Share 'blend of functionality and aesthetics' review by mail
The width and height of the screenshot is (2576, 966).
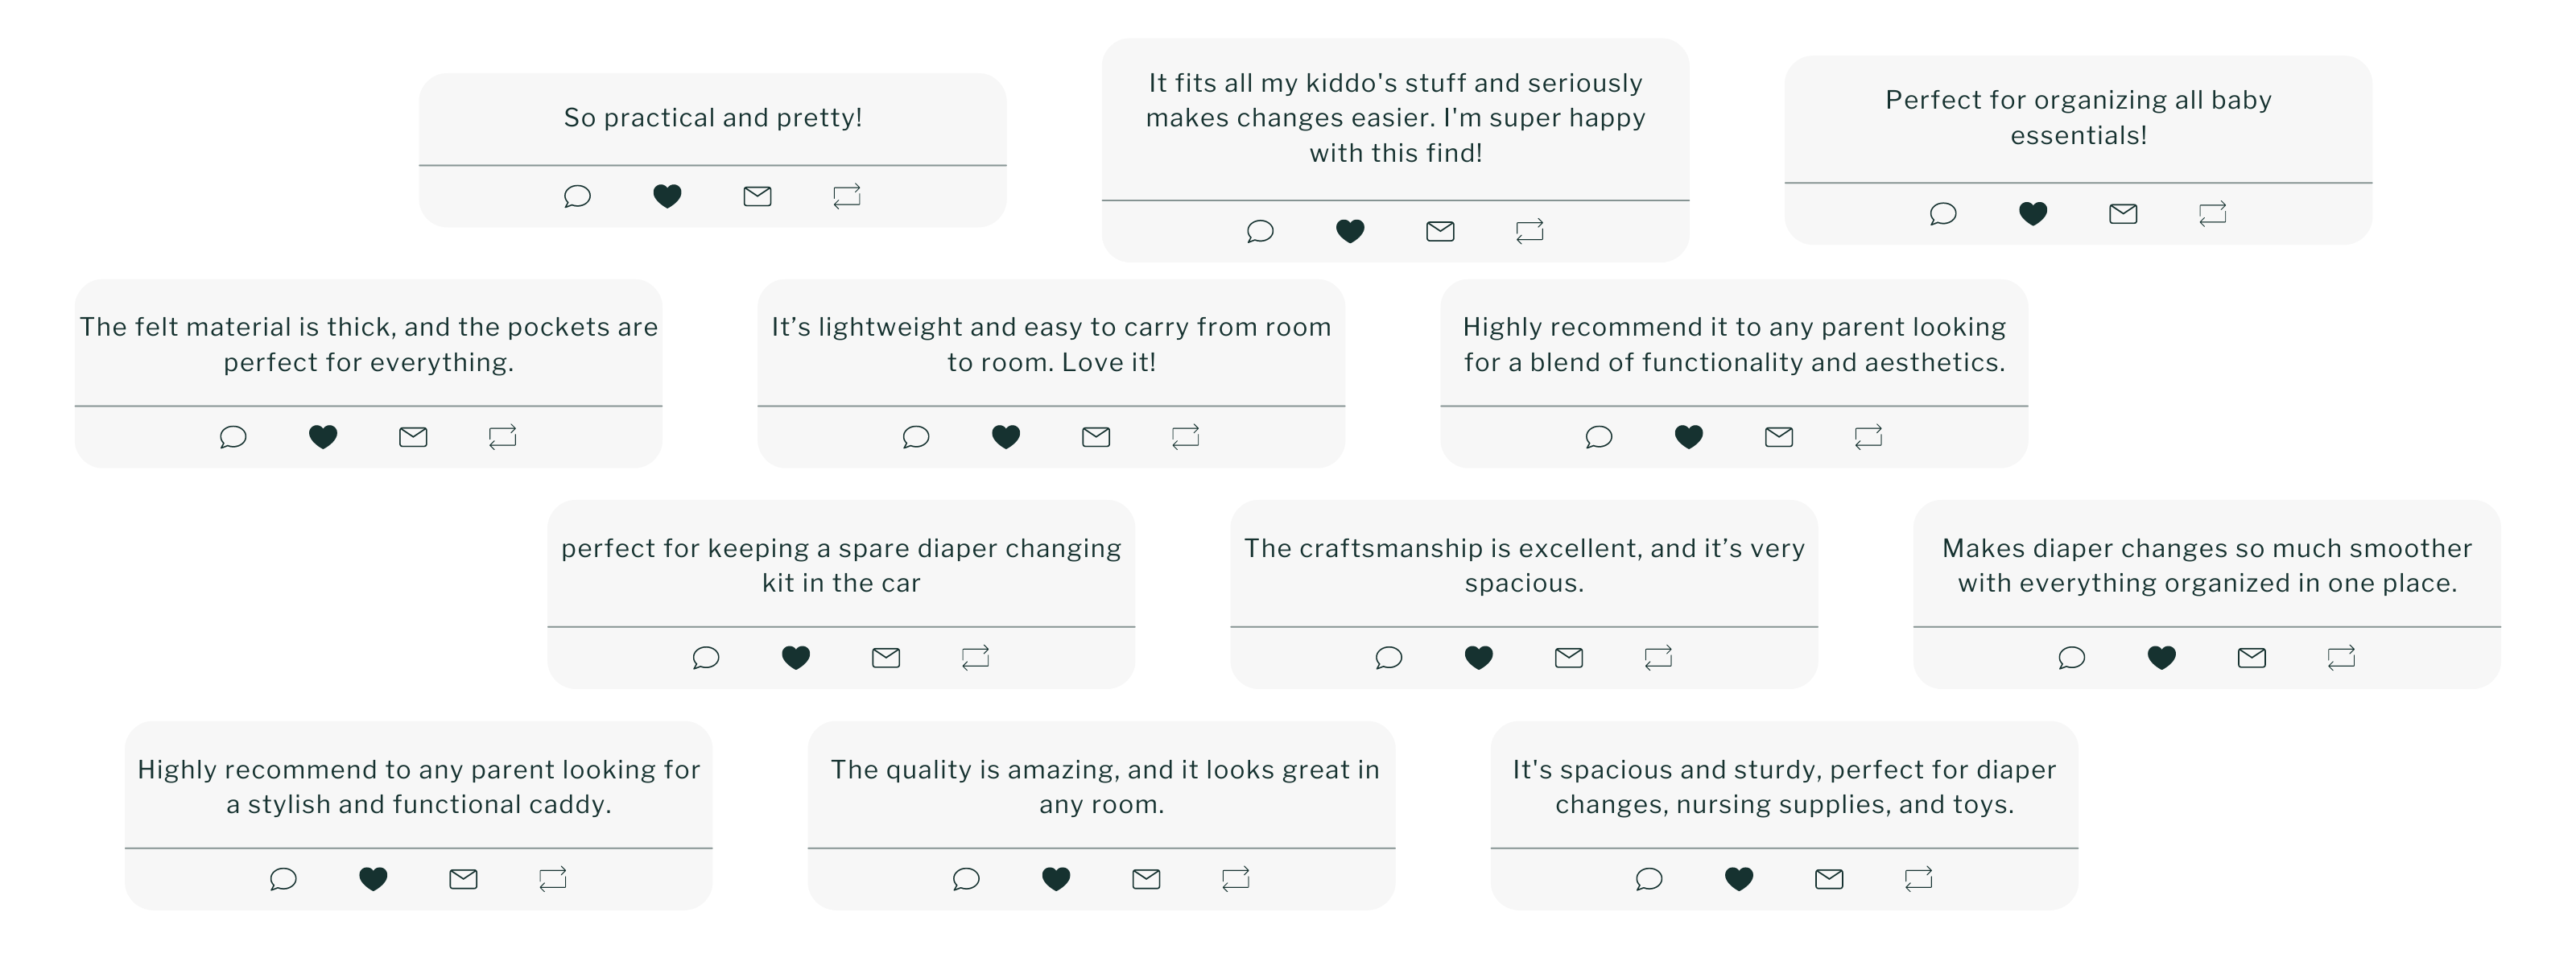tap(1778, 437)
